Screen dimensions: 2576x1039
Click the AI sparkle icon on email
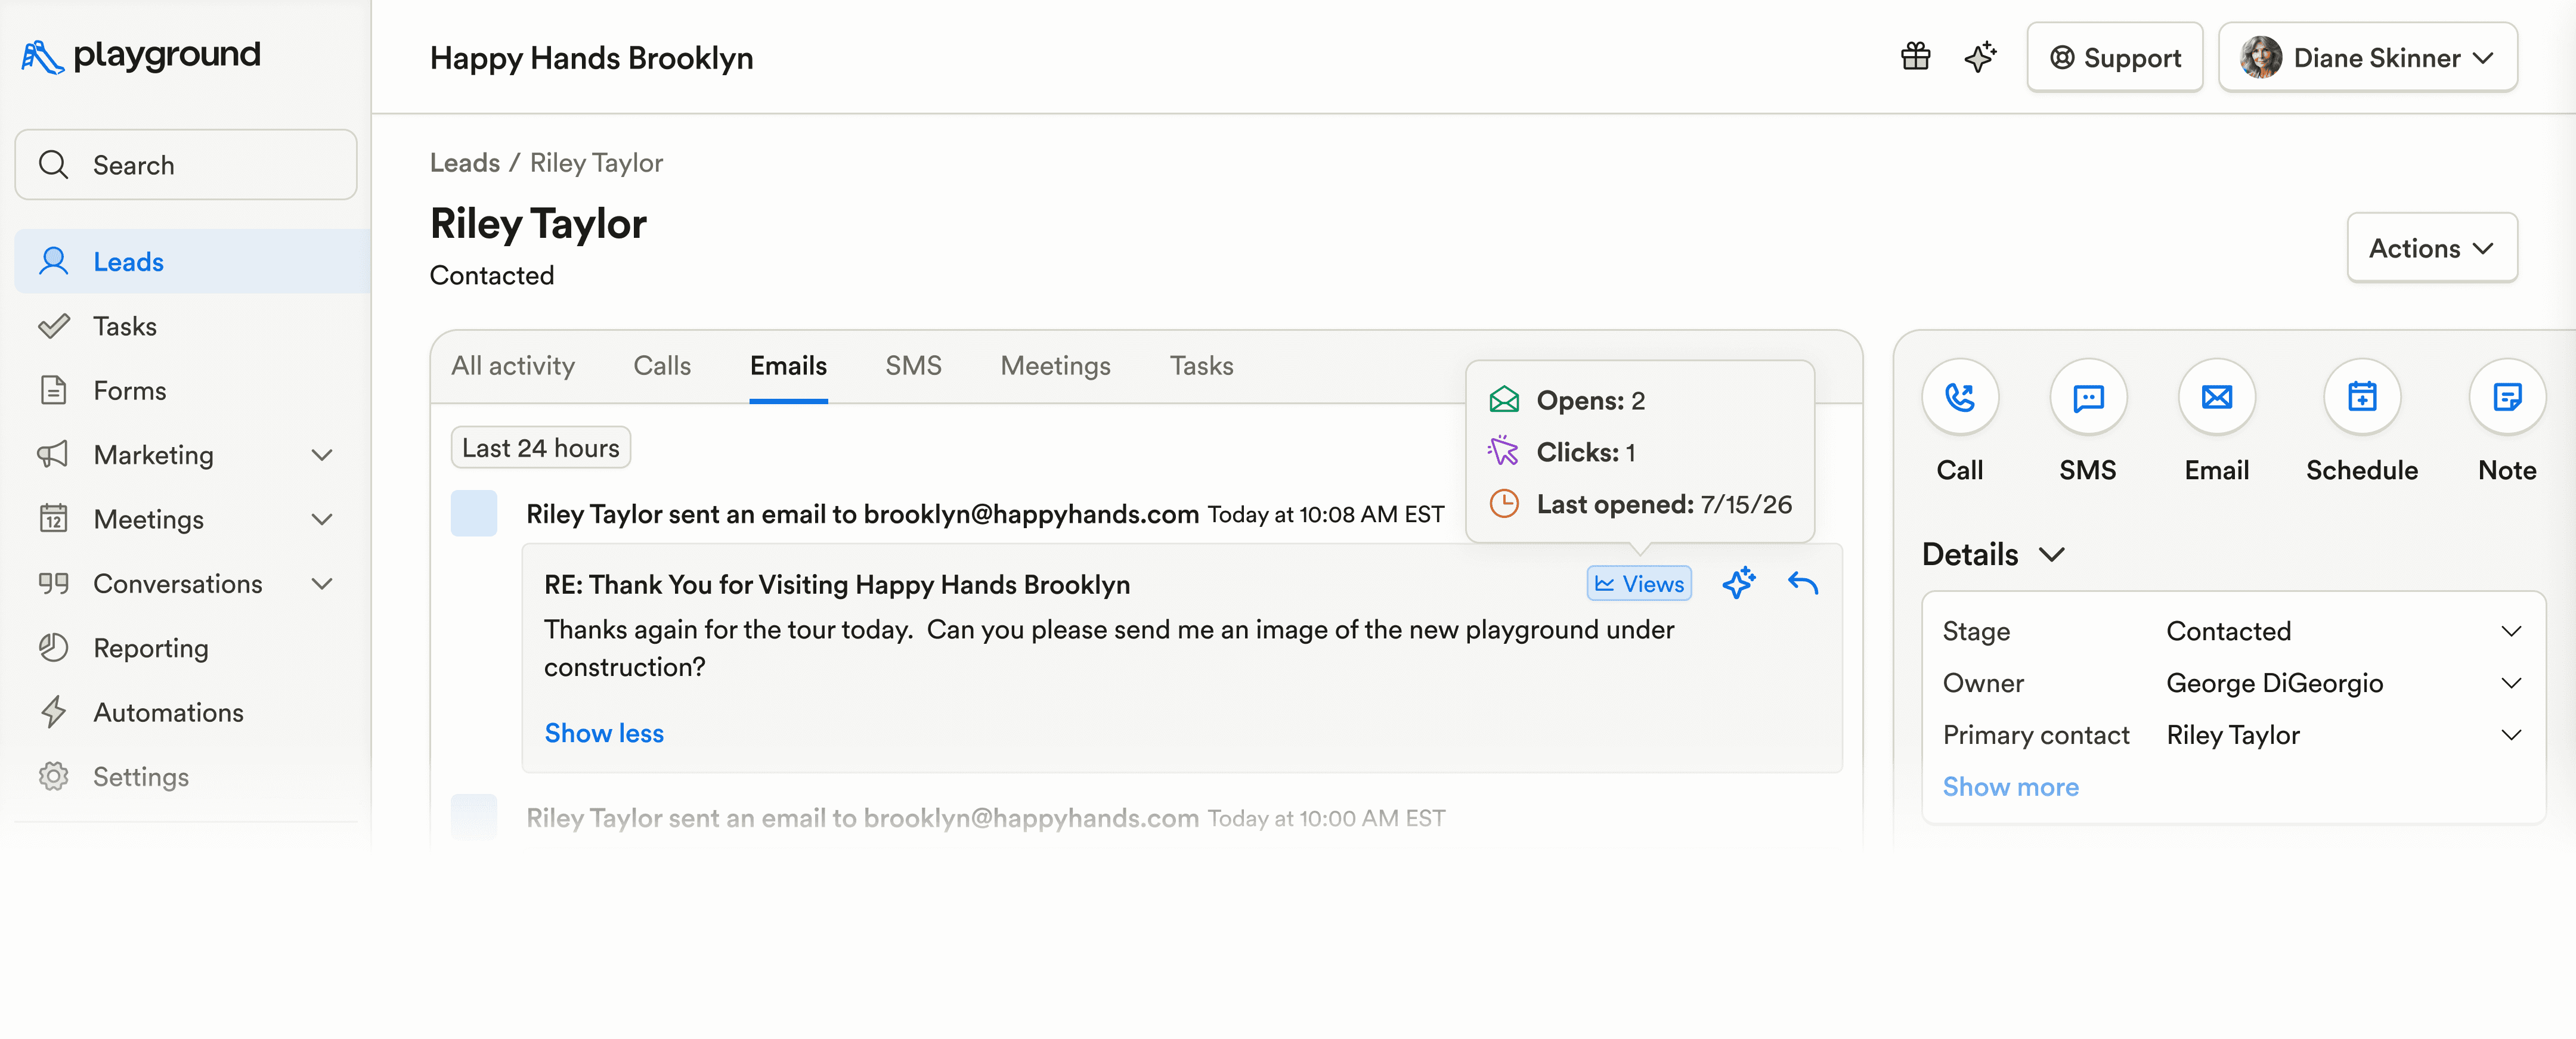coord(1738,583)
